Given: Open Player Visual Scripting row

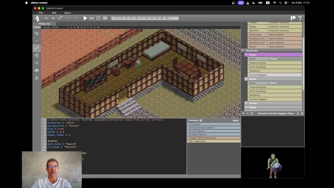Looking at the screenshot, I should coord(275,63).
